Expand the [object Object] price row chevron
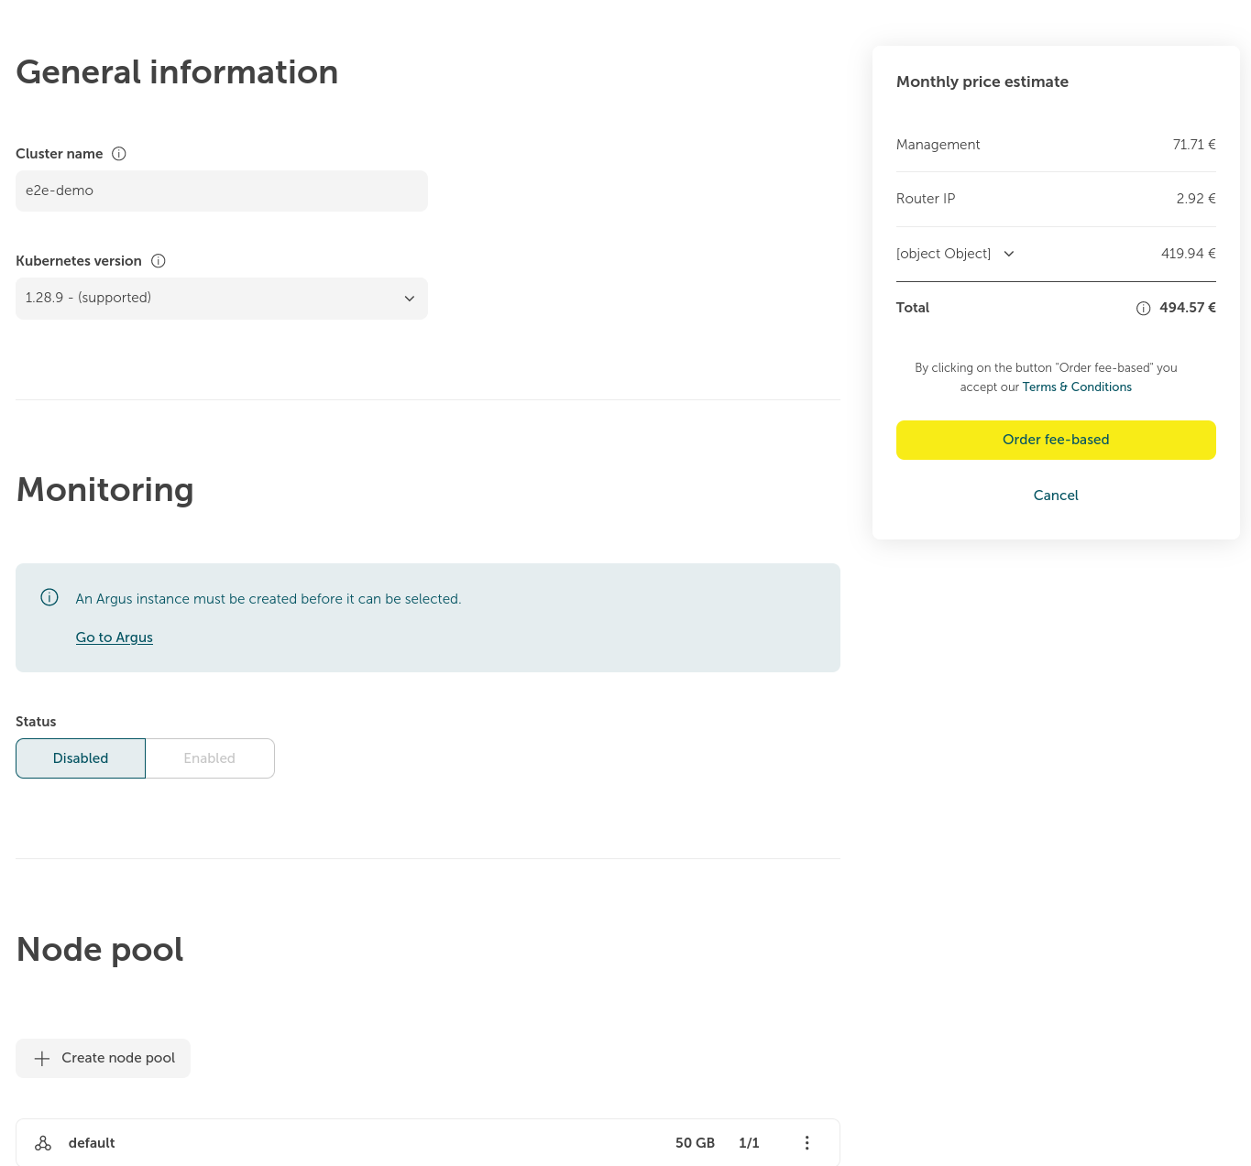 coord(1009,254)
